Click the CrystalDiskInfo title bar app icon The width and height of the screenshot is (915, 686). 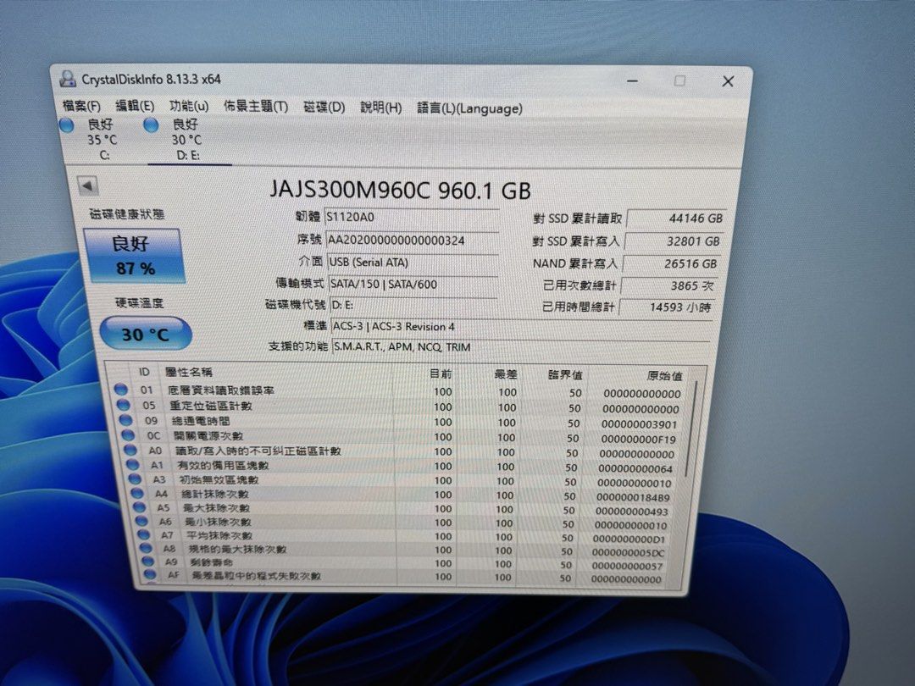(68, 79)
